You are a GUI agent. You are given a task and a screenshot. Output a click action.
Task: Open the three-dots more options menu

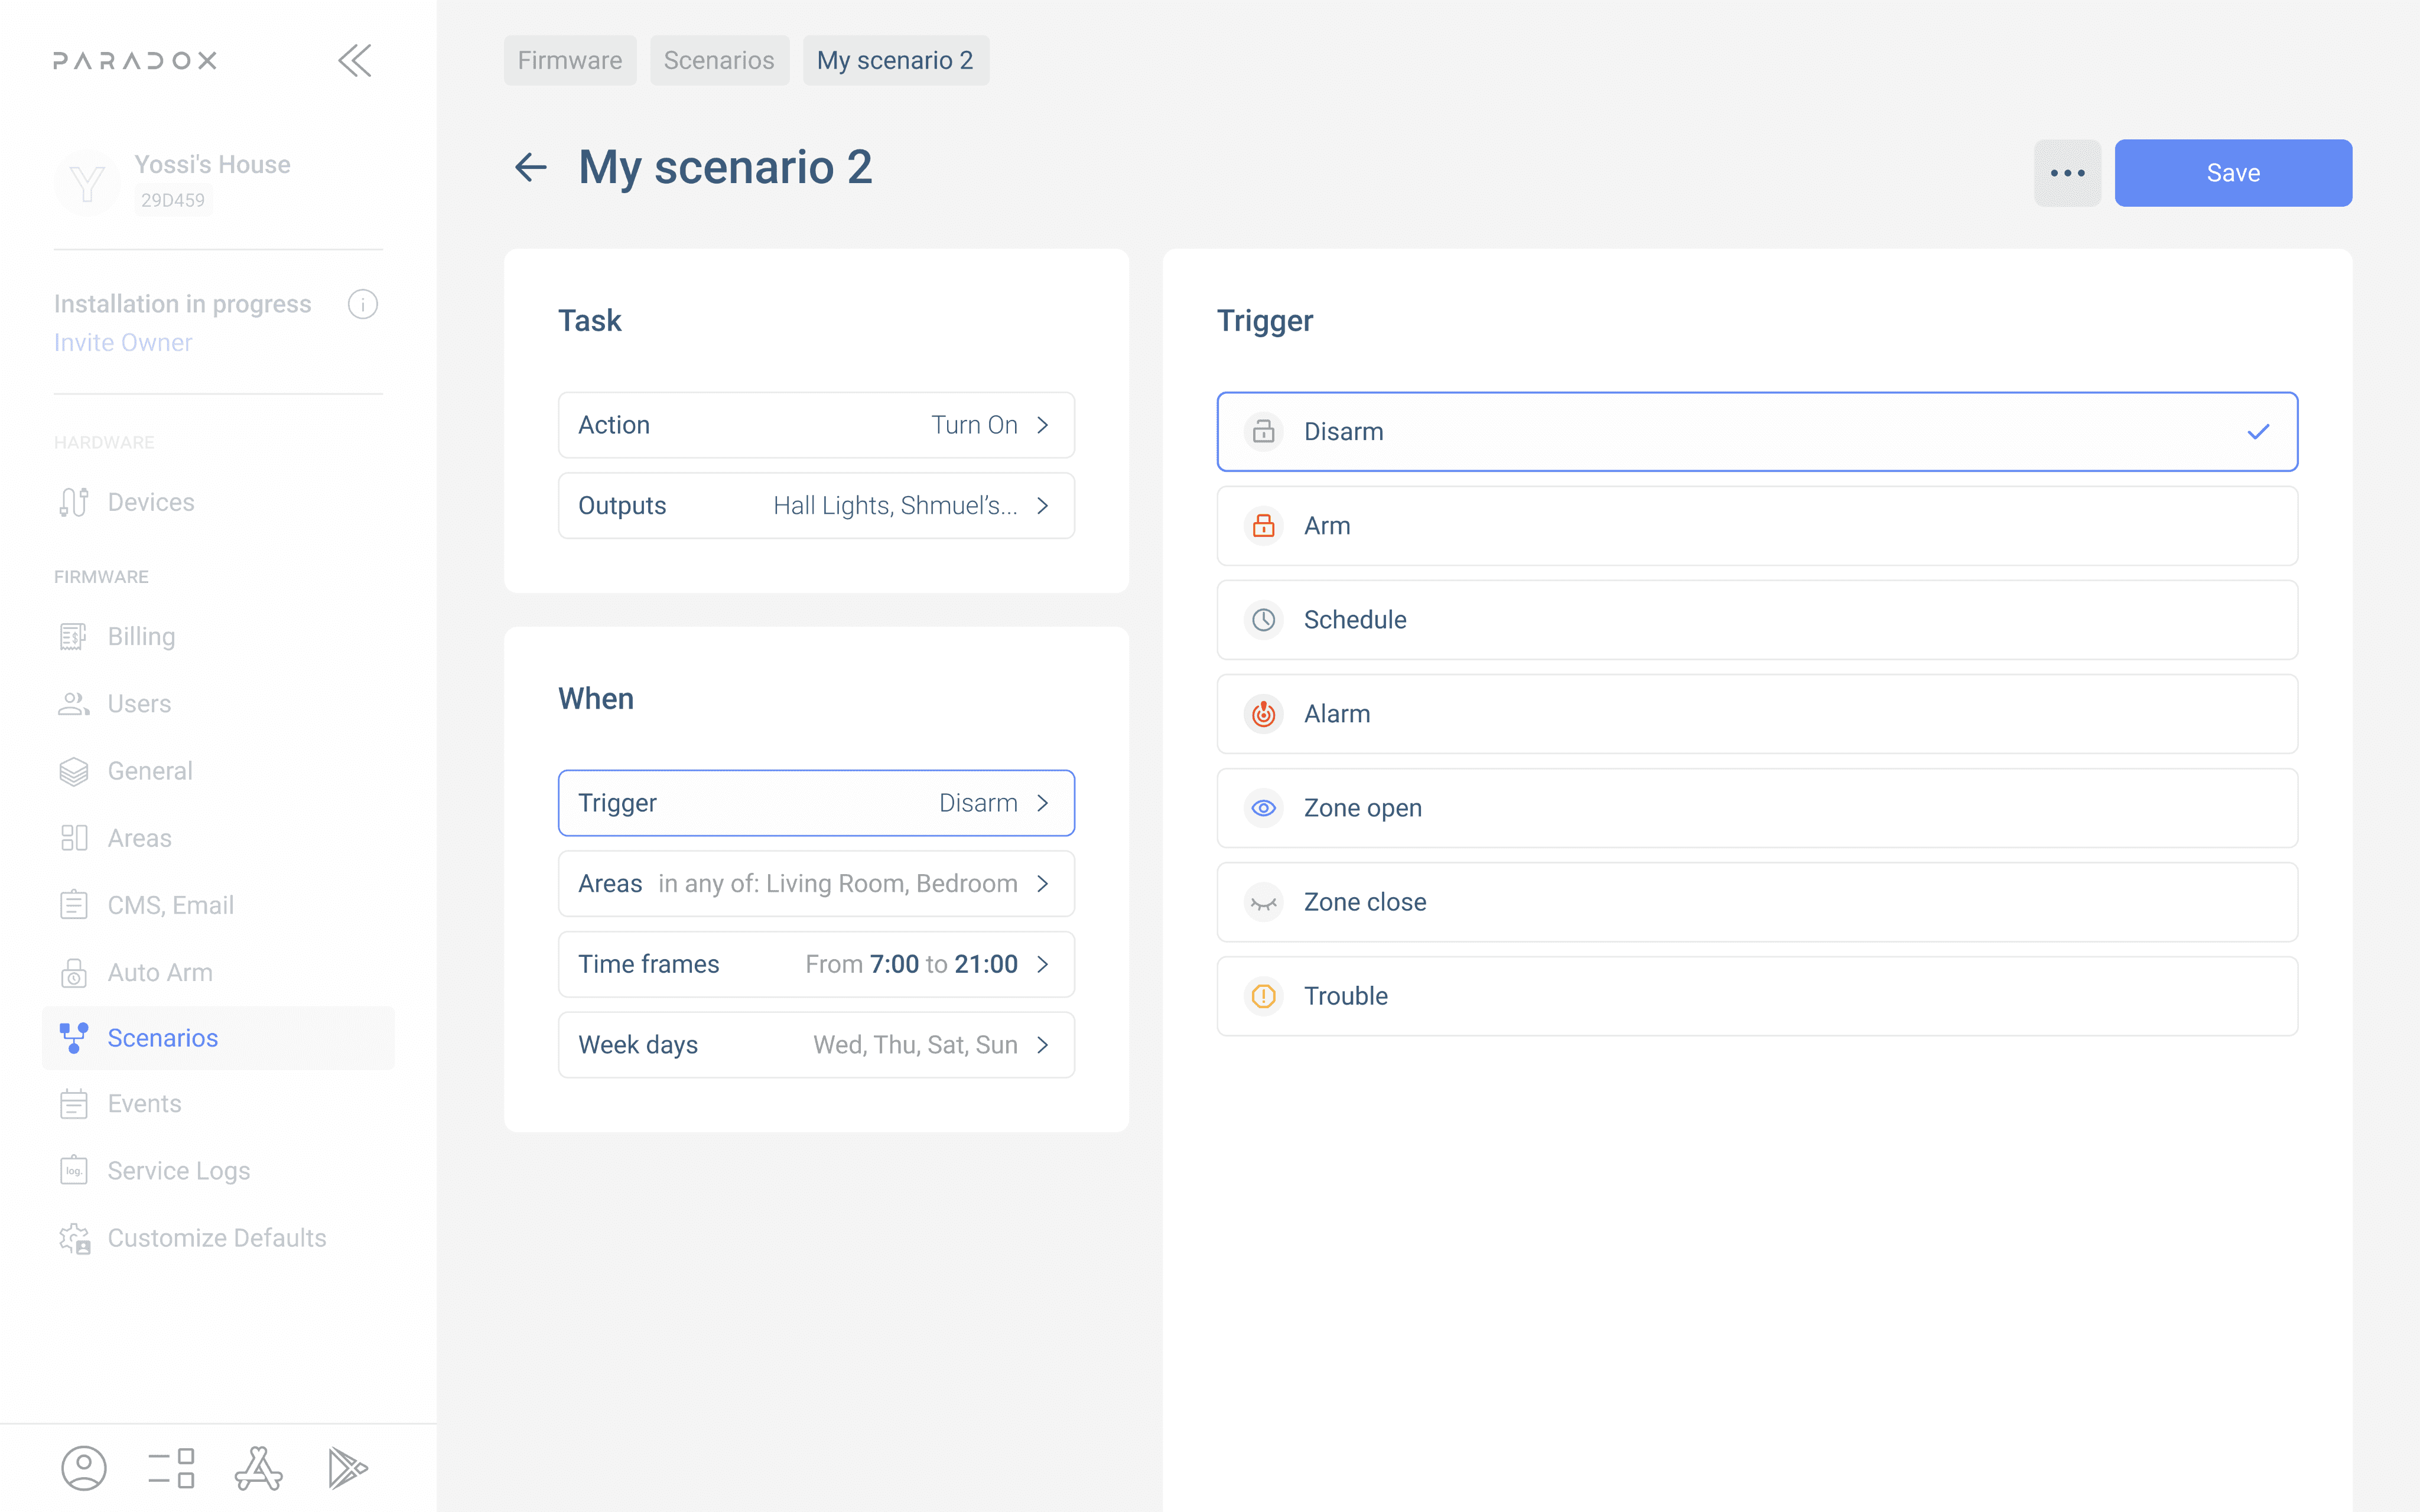(2066, 173)
